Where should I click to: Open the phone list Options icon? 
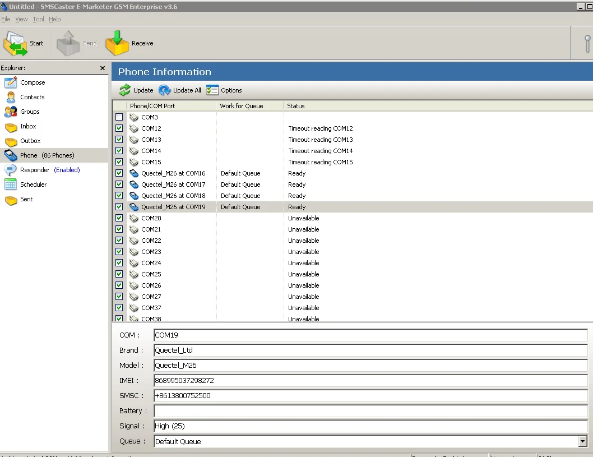pos(212,90)
